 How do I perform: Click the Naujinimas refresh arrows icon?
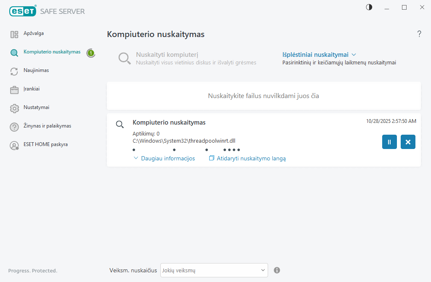[x=14, y=72]
